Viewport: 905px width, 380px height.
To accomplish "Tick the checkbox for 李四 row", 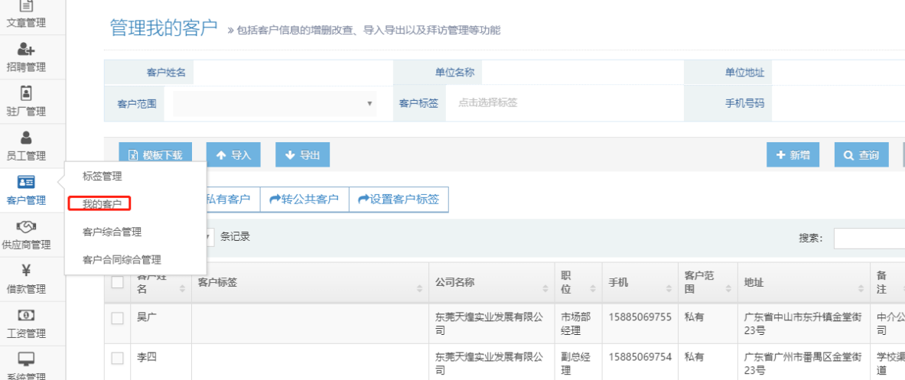I will tap(117, 358).
